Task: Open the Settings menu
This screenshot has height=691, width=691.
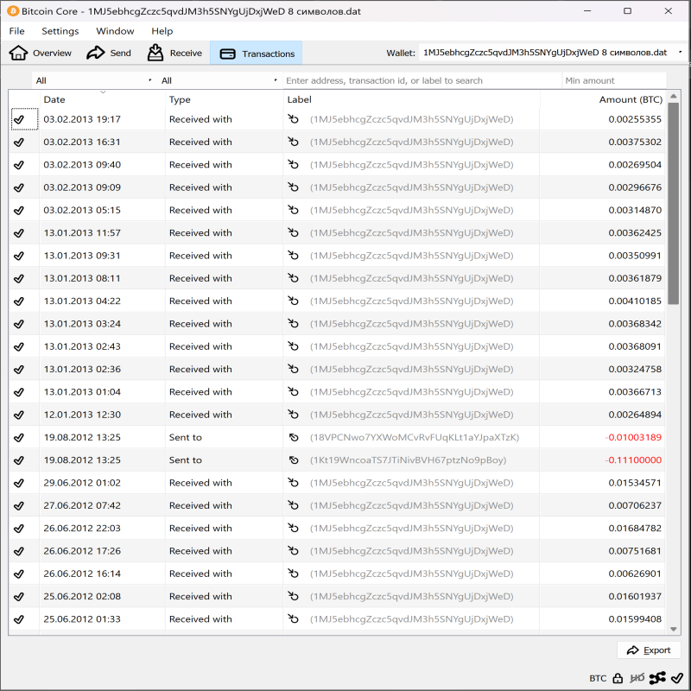Action: click(x=60, y=31)
